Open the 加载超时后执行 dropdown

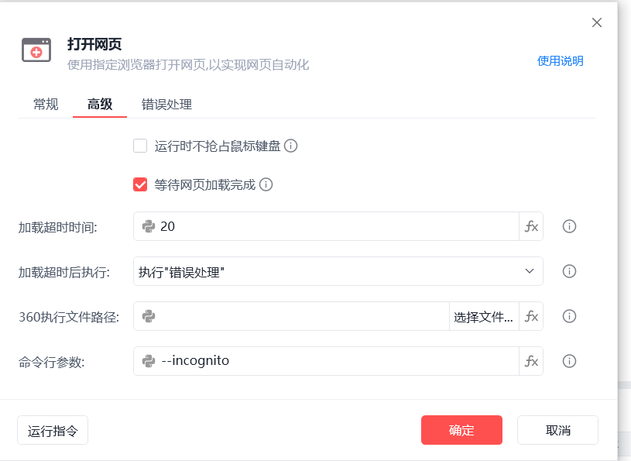tap(338, 271)
